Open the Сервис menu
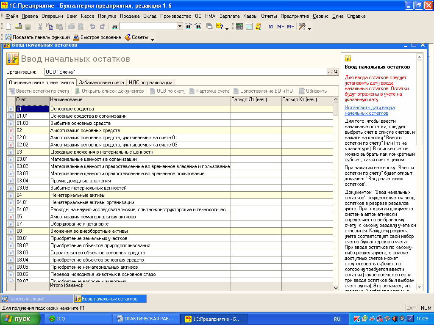434x325 pixels. (x=320, y=16)
